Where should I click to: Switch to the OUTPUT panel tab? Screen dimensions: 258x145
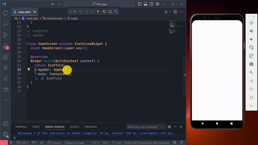[x=75, y=127]
